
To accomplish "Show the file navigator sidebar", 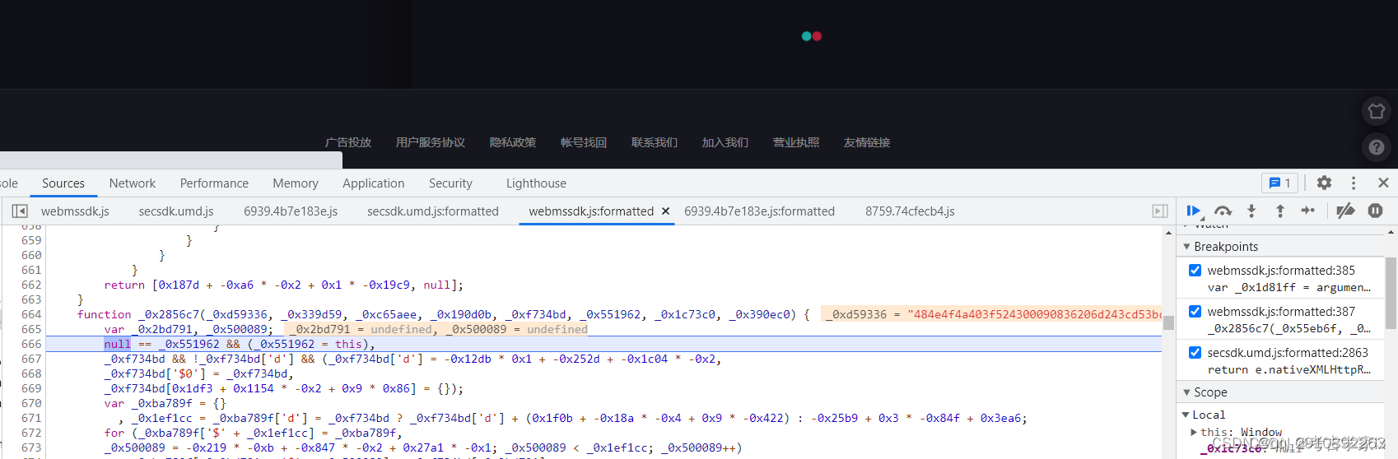I will [20, 211].
